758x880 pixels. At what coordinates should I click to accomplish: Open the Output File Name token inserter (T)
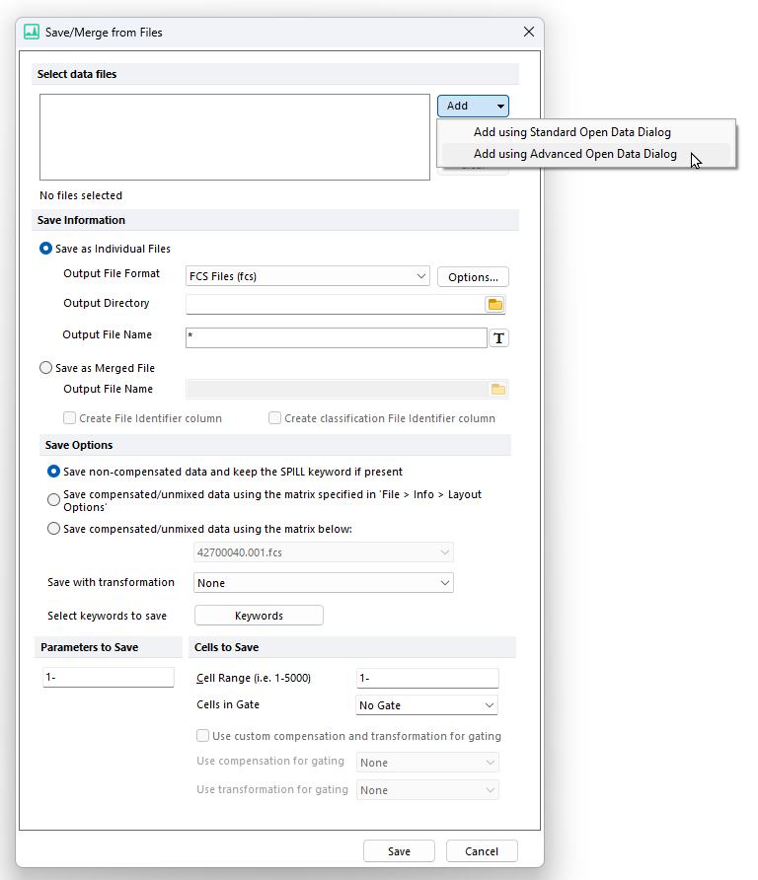(x=498, y=337)
